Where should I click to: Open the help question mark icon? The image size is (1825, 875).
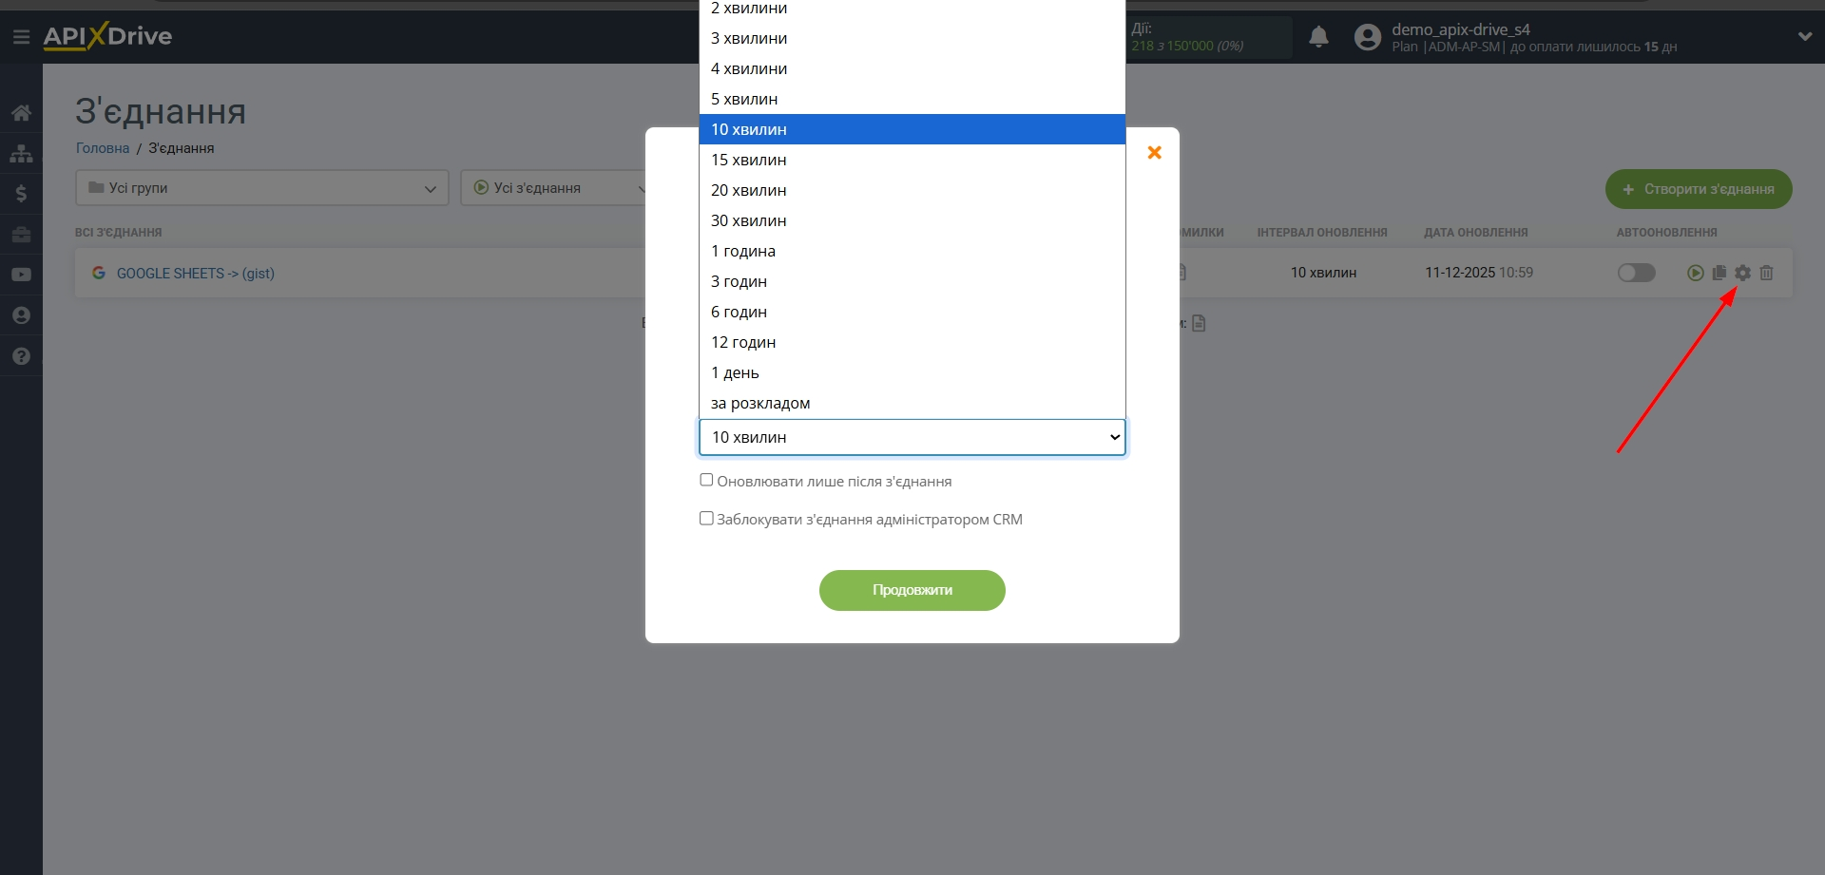(x=21, y=356)
